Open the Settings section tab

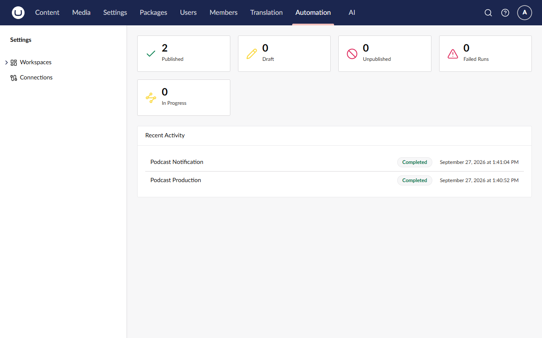pos(115,13)
